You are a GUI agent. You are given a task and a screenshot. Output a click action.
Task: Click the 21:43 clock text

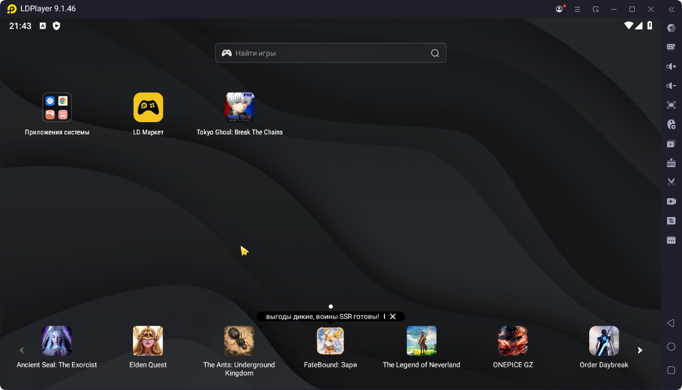(20, 26)
